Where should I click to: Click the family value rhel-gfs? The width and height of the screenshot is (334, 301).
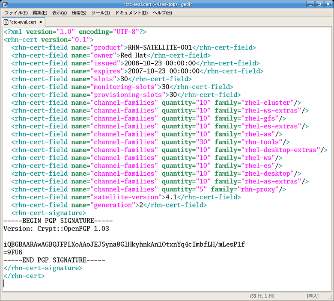coord(259,118)
